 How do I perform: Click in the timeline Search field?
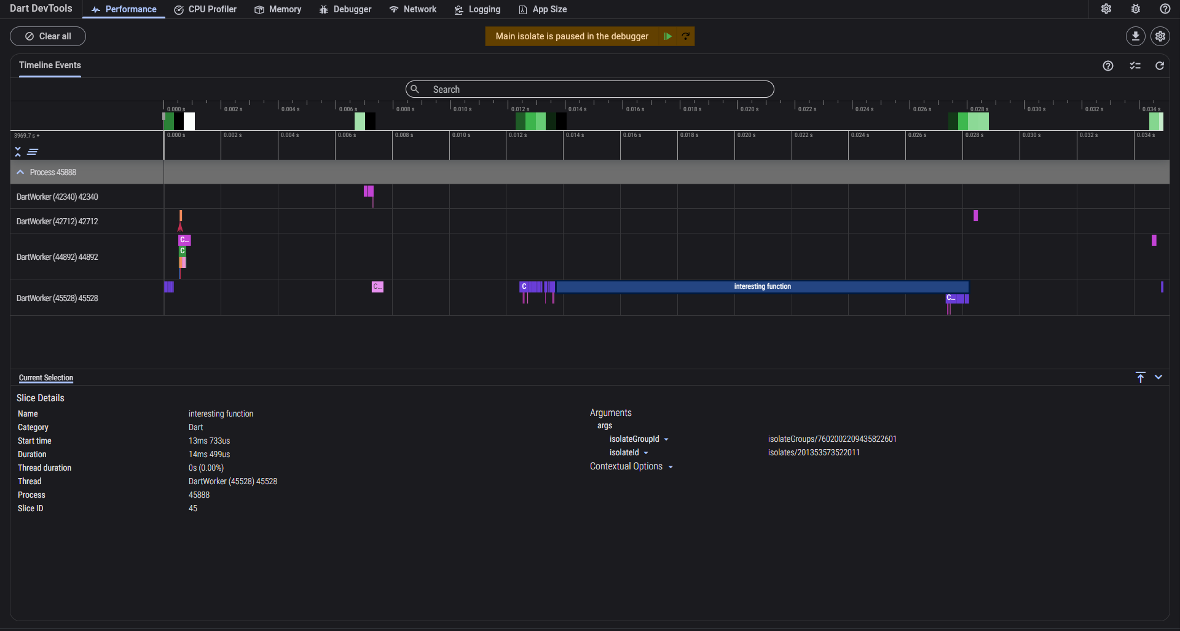click(589, 89)
